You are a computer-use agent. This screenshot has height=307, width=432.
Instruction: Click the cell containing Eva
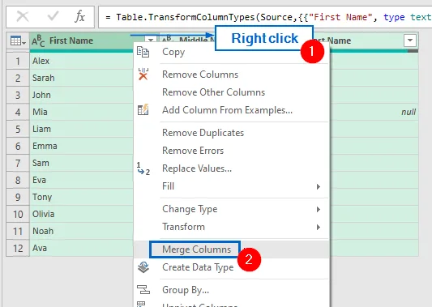(82, 180)
